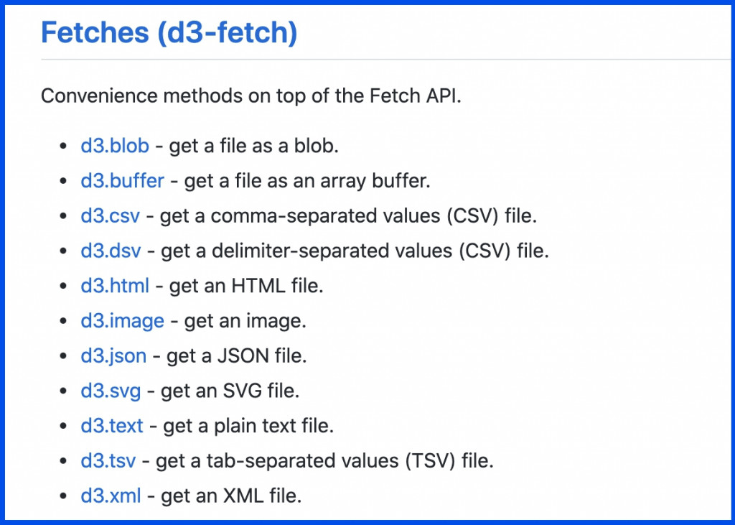Open the Fetches (d3-fetch) heading link
Viewport: 735px width, 525px height.
point(169,32)
